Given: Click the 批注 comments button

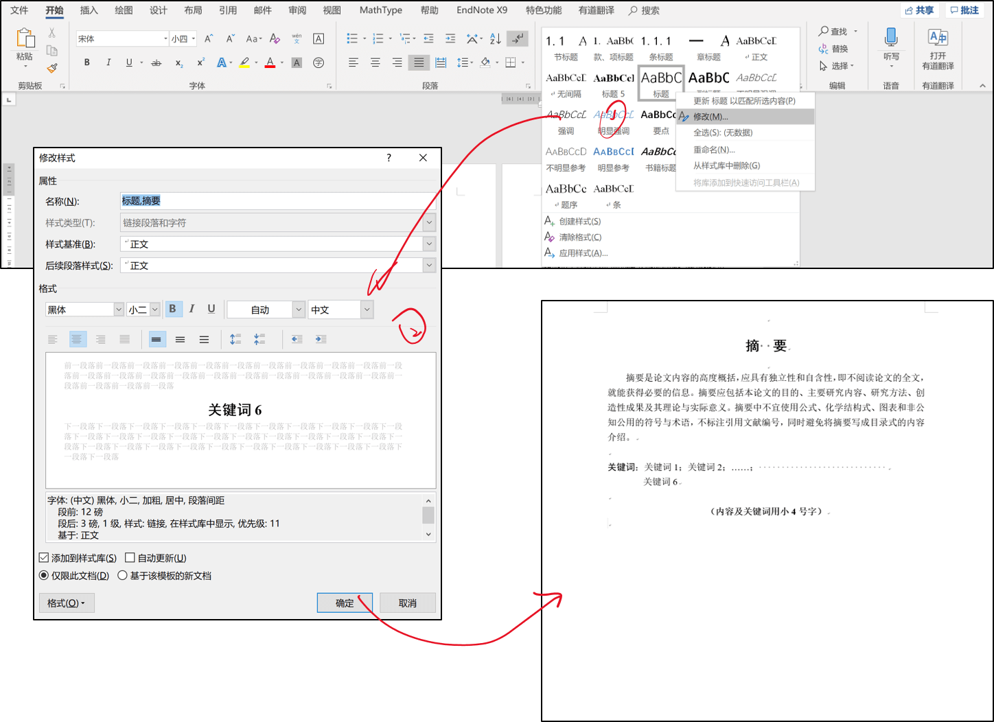Looking at the screenshot, I should [x=964, y=10].
